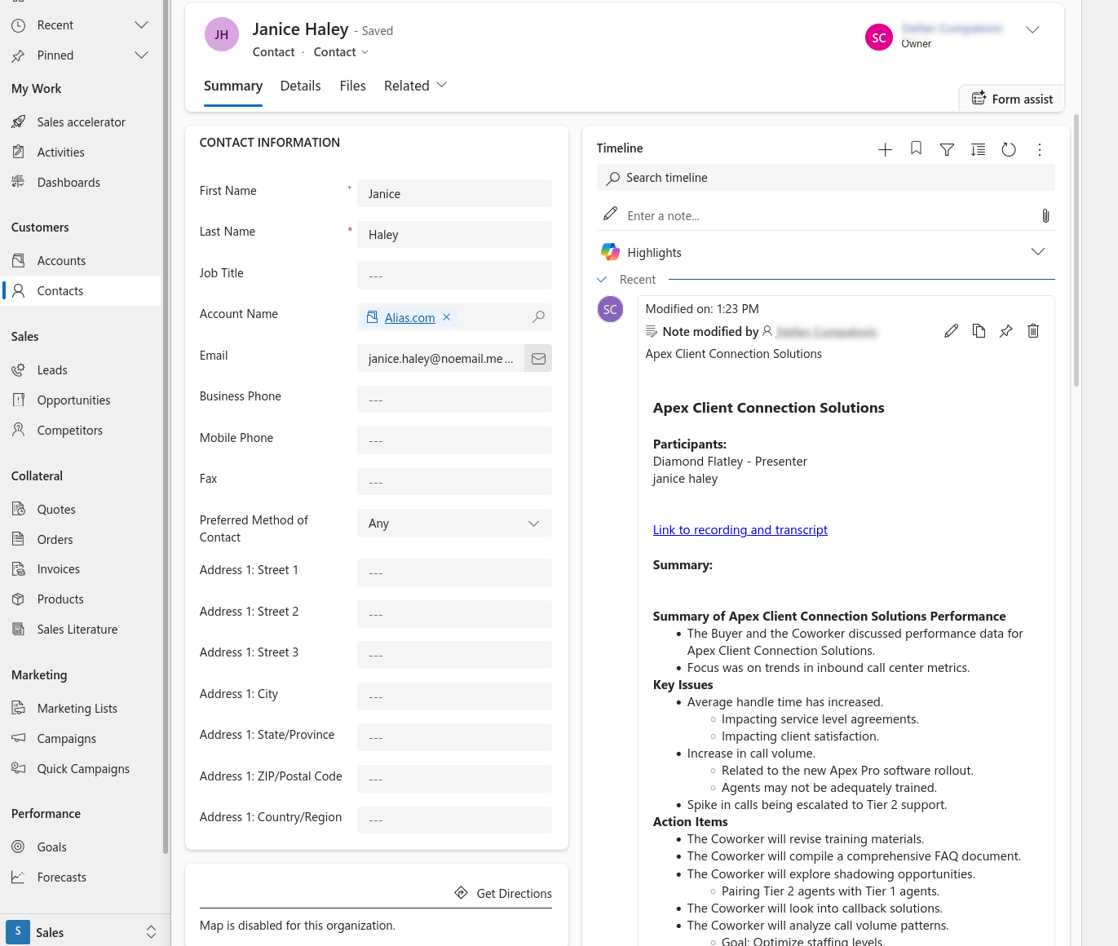This screenshot has width=1118, height=946.
Task: Remove Alias.com from Account Name
Action: (447, 317)
